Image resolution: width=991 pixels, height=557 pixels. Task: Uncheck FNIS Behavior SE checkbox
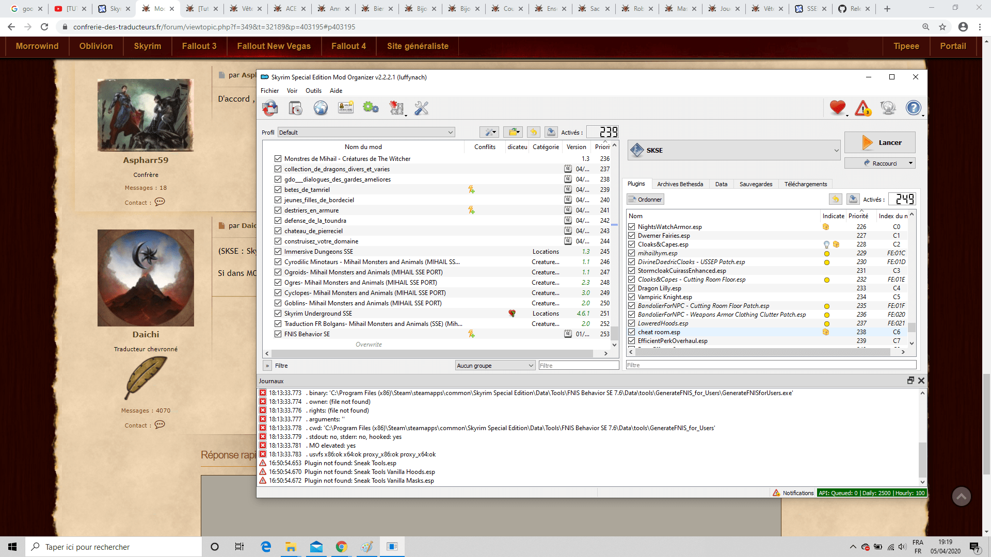pyautogui.click(x=278, y=334)
